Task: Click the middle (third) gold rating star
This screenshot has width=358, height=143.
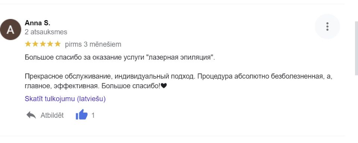Action: click(x=43, y=44)
